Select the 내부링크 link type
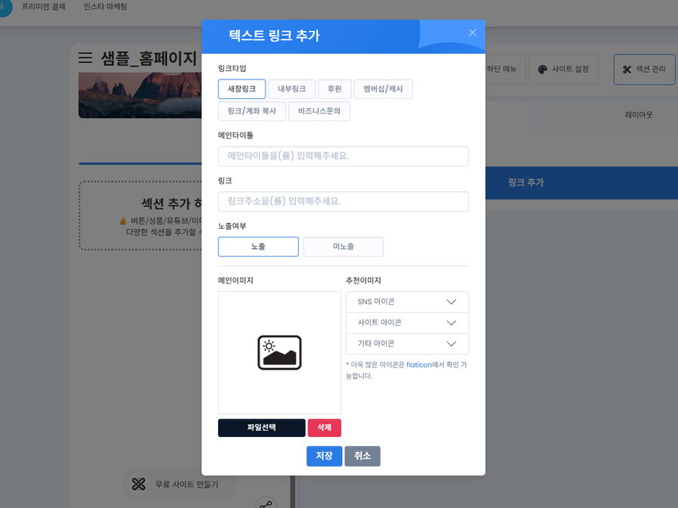 coord(291,88)
